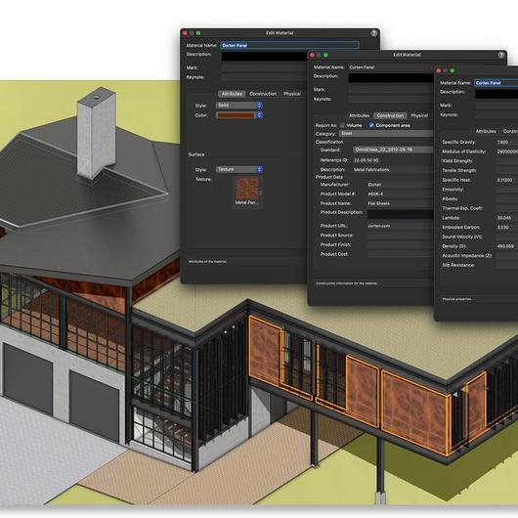Image resolution: width=518 pixels, height=518 pixels.
Task: Open the Surface Style dropdown set to Texture
Action: [x=239, y=169]
